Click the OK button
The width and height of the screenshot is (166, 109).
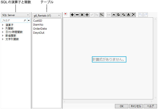point(122,106)
